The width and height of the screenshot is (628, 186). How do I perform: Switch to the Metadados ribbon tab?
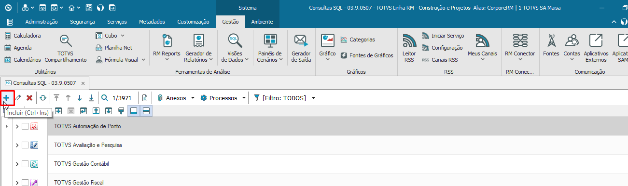coord(152,22)
